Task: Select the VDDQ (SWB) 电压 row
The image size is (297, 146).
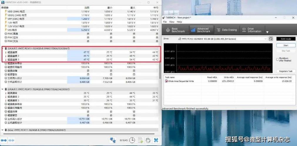Action: (80, 15)
